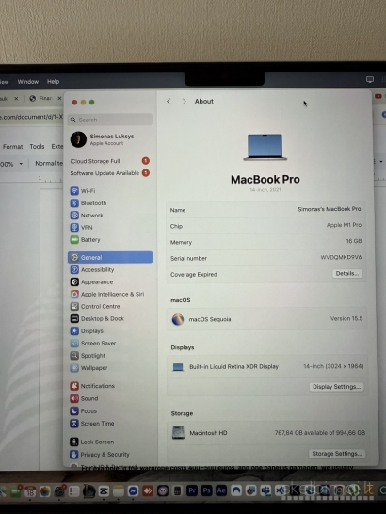The width and height of the screenshot is (386, 514).
Task: Open the Help menu in menu bar
Action: point(53,81)
